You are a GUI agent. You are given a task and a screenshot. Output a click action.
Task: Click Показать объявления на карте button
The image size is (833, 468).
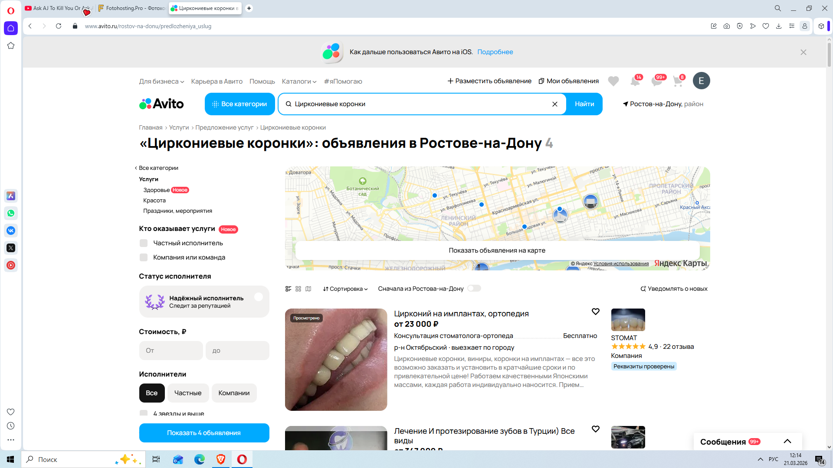(x=497, y=250)
